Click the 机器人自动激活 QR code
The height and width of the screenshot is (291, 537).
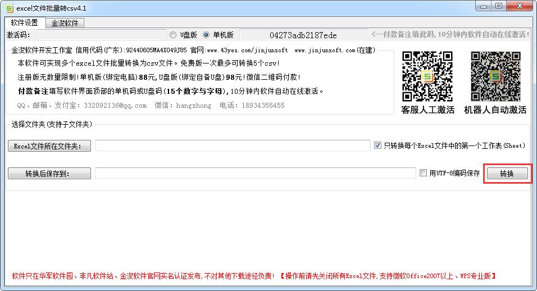[495, 76]
